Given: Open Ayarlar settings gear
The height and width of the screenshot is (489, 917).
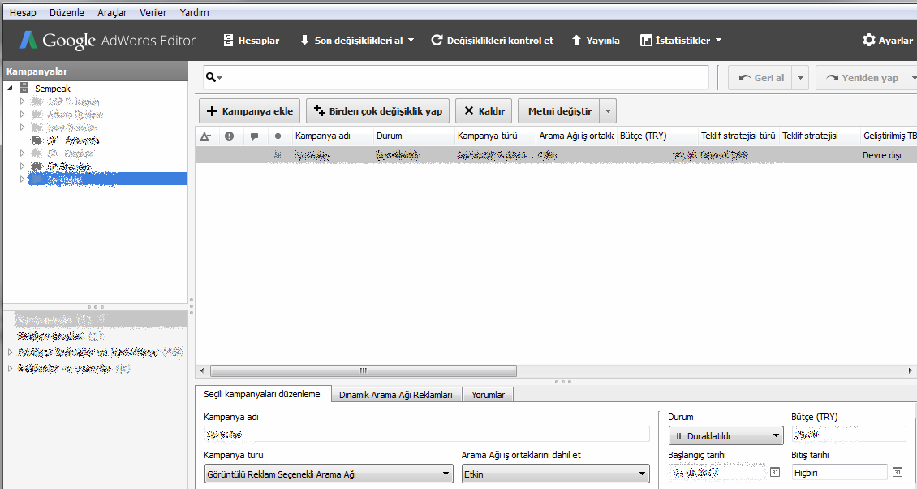Looking at the screenshot, I should point(869,41).
